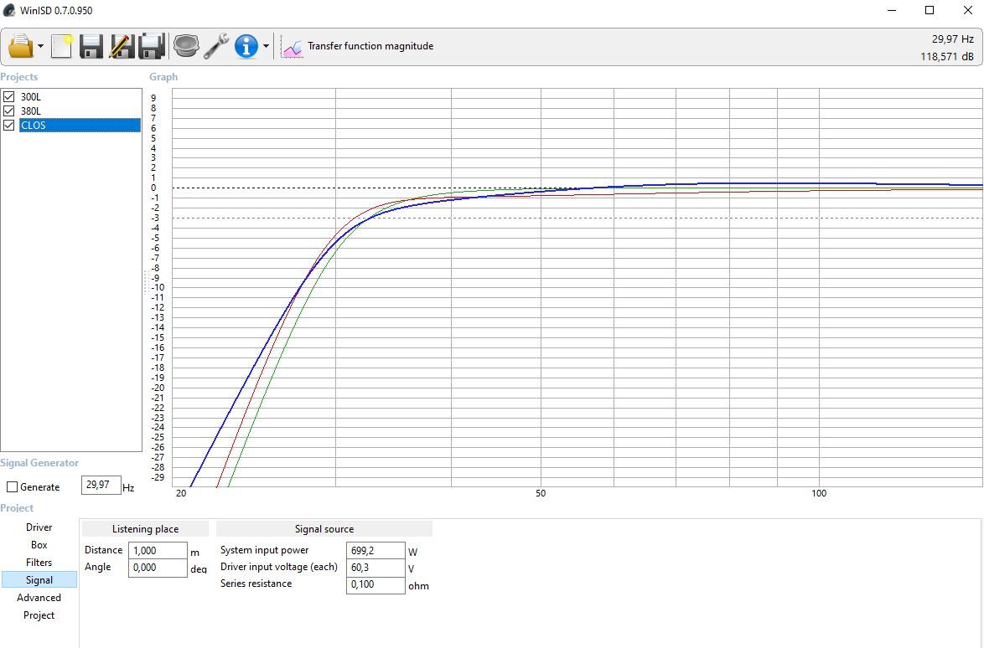Save all projects with the double floppy icon
This screenshot has height=648, width=984.
(x=151, y=46)
